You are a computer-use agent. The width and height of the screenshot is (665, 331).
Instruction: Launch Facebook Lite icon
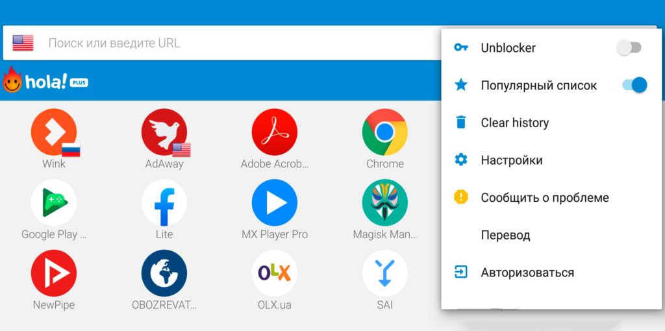point(164,202)
